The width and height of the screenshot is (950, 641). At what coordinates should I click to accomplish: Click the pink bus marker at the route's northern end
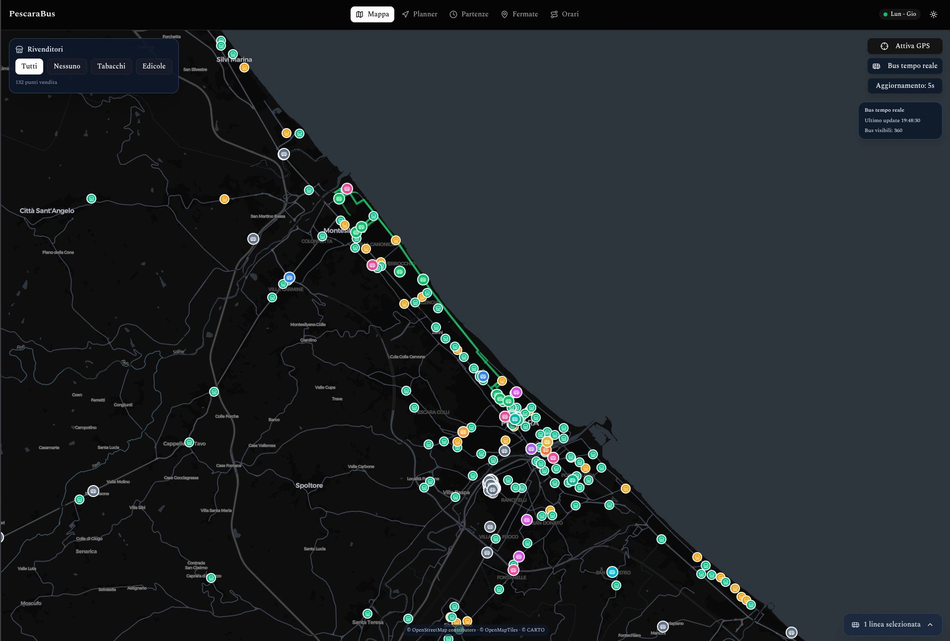point(347,189)
